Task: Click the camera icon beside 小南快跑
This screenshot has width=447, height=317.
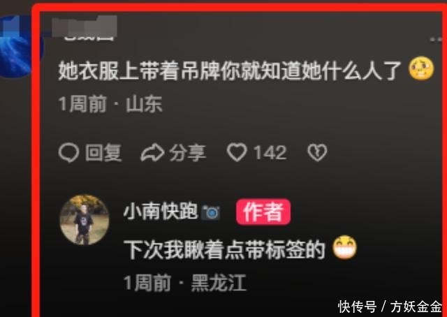Action: point(211,213)
